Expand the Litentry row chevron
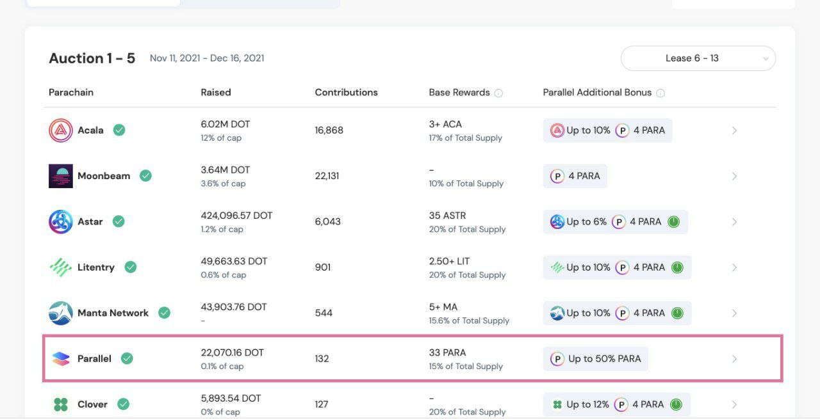Screen dimensions: 820x419 coord(735,267)
